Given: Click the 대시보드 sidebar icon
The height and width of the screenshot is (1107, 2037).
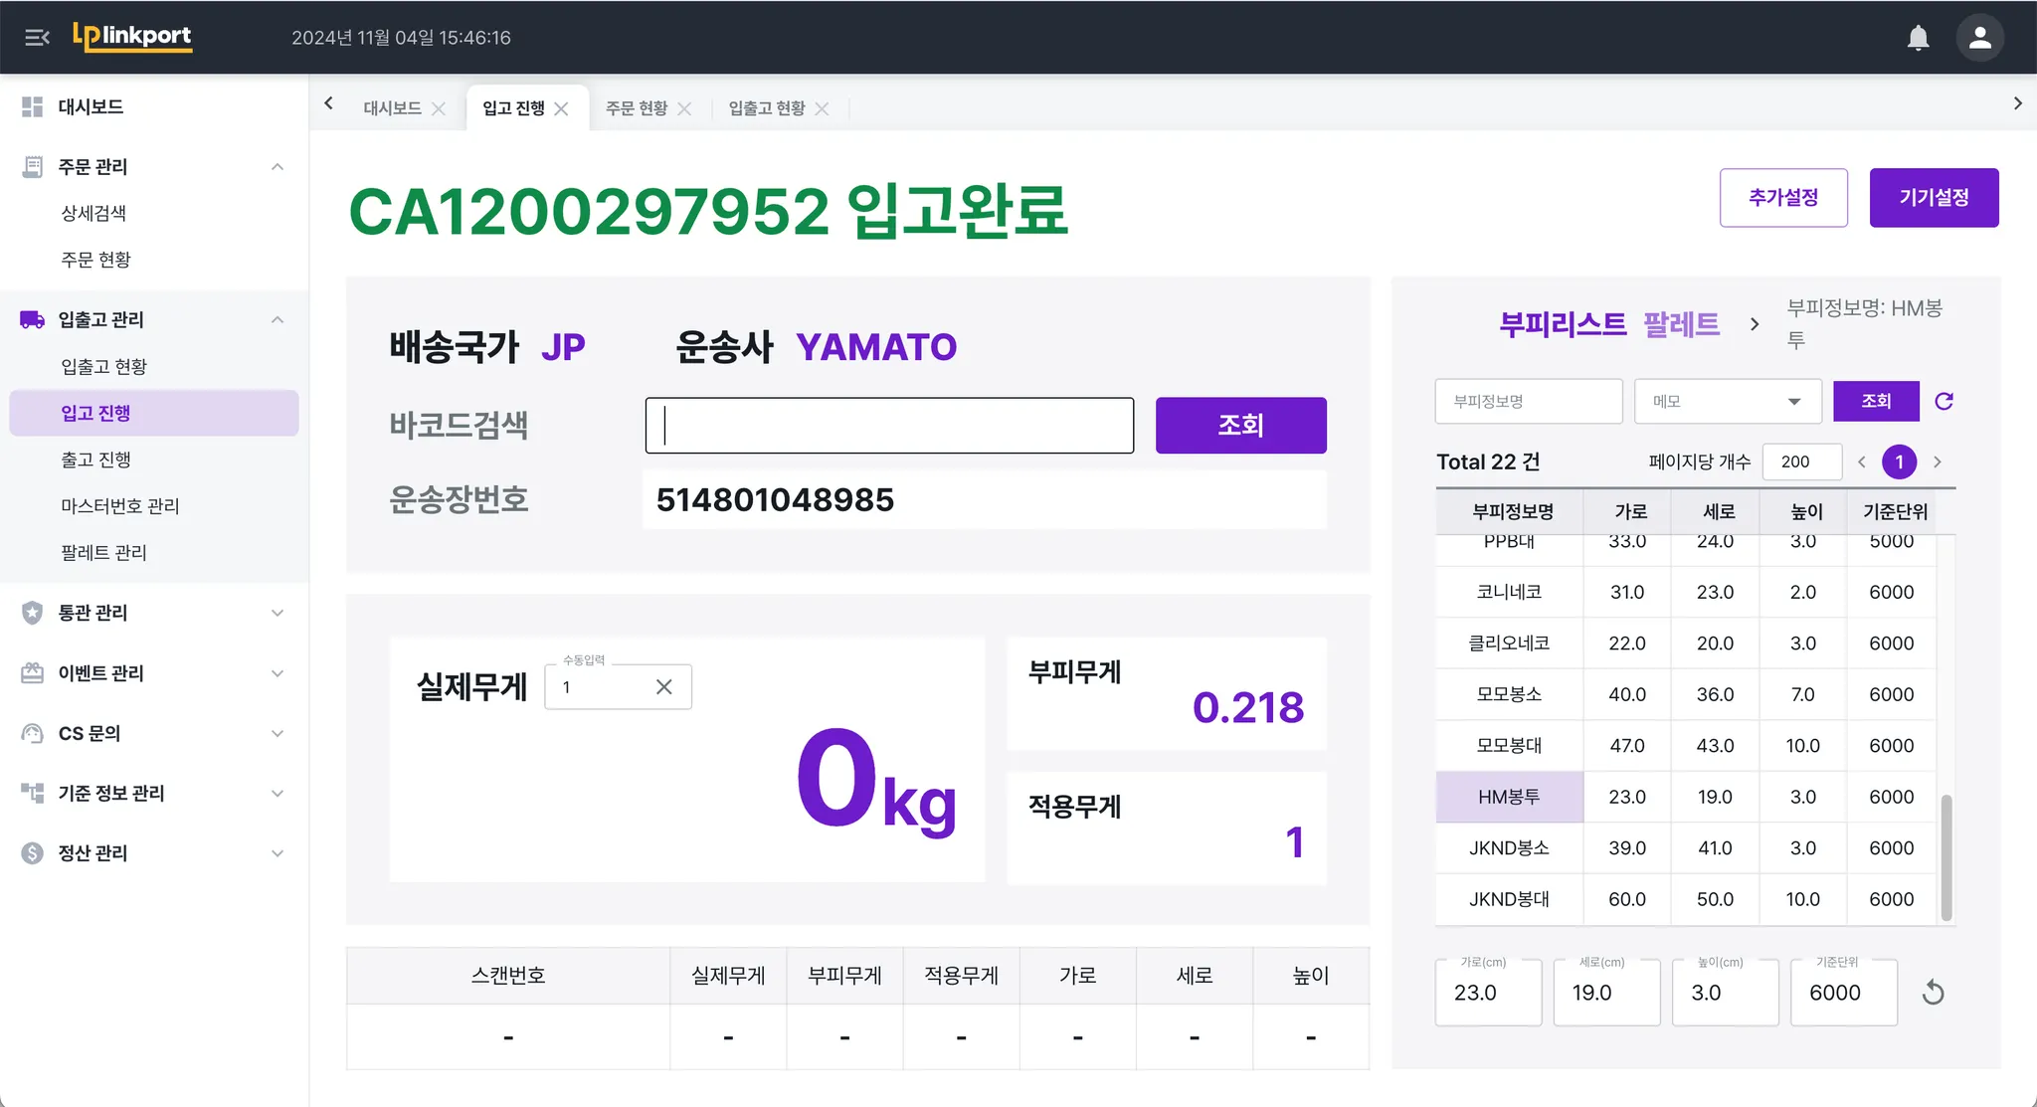Looking at the screenshot, I should (33, 106).
